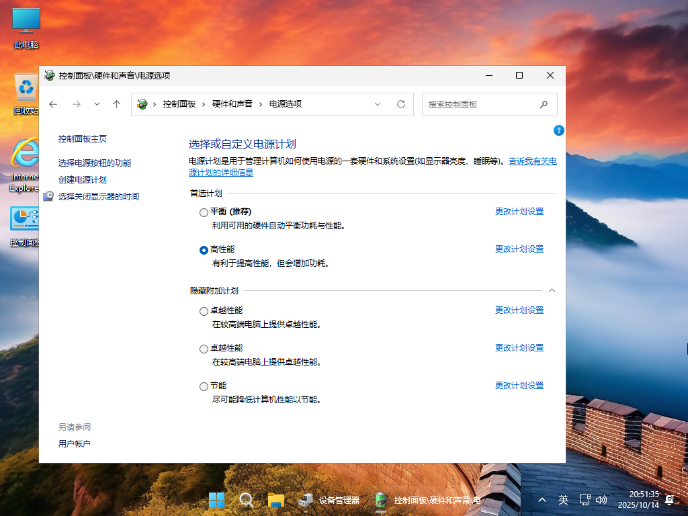Viewport: 688px width, 516px height.
Task: Click 更改计划设置 next to 高性能
Action: (x=519, y=249)
